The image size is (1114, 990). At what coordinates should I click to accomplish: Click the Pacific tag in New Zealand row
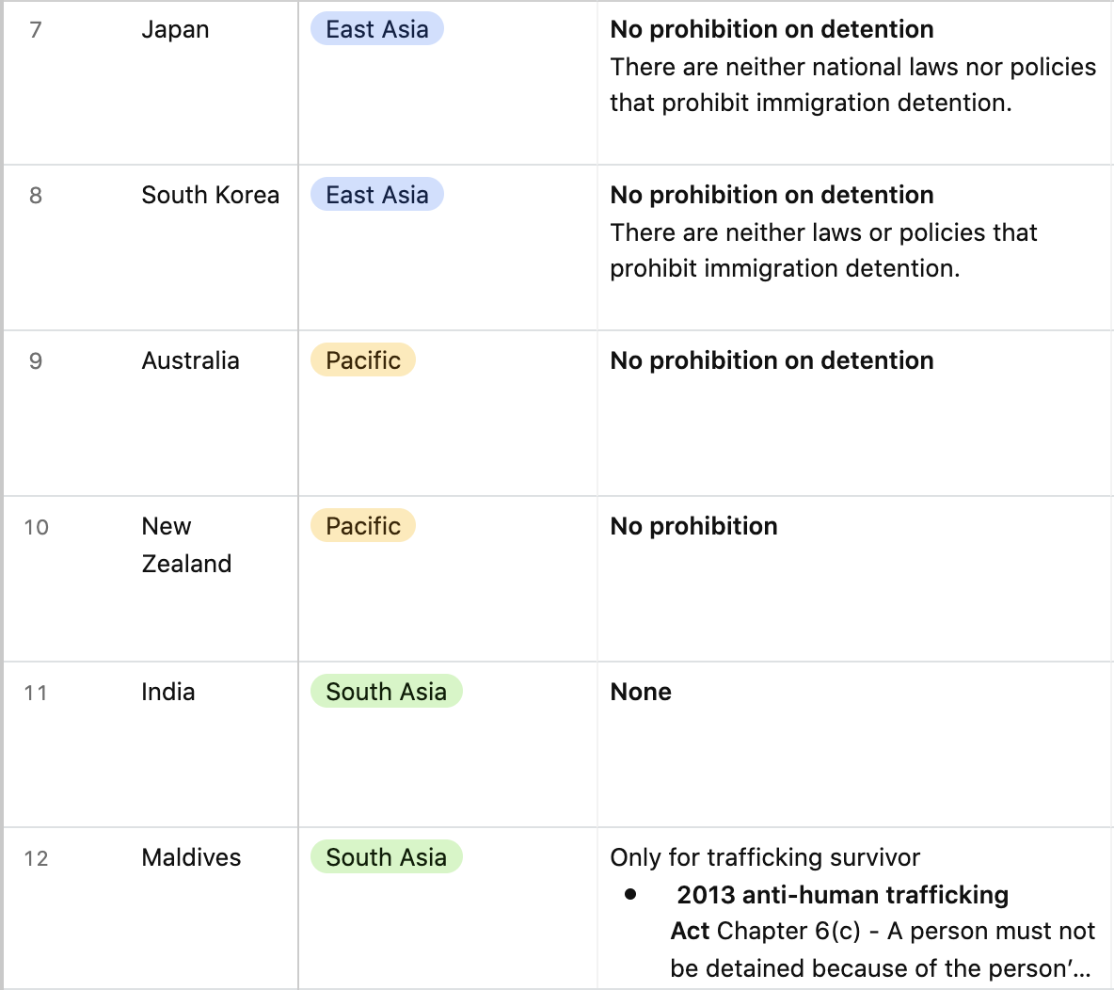click(x=363, y=526)
